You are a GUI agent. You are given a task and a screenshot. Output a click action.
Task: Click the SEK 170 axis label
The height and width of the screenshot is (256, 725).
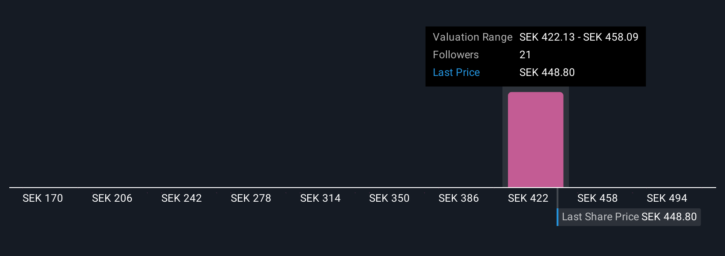pos(43,198)
